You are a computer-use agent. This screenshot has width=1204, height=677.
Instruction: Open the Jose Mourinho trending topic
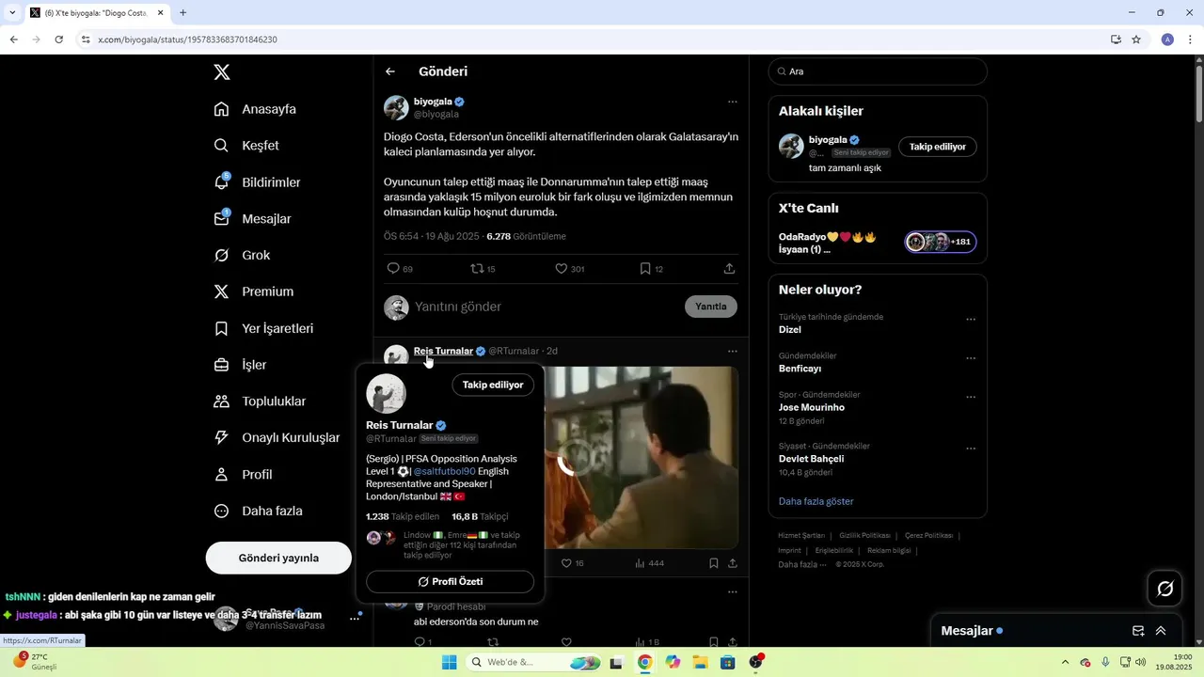pyautogui.click(x=811, y=408)
